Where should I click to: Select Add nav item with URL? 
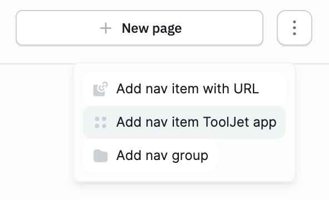pos(184,89)
